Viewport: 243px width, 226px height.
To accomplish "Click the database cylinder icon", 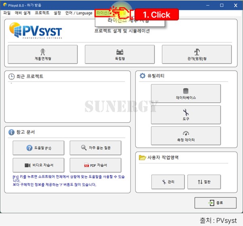I will 186,91.
